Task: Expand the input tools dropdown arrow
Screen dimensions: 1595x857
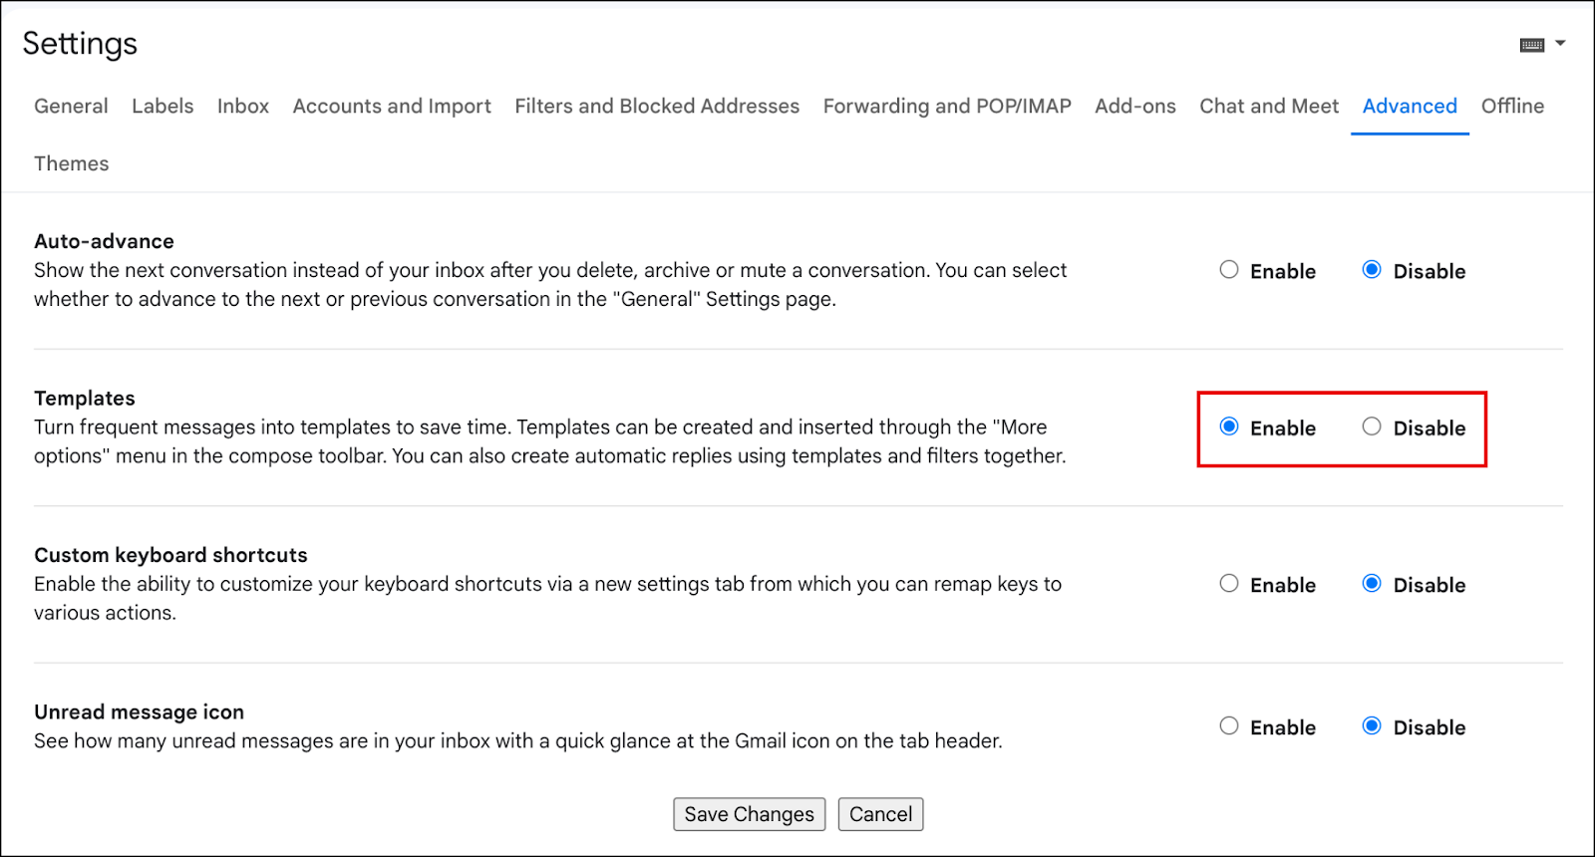Action: point(1561,44)
